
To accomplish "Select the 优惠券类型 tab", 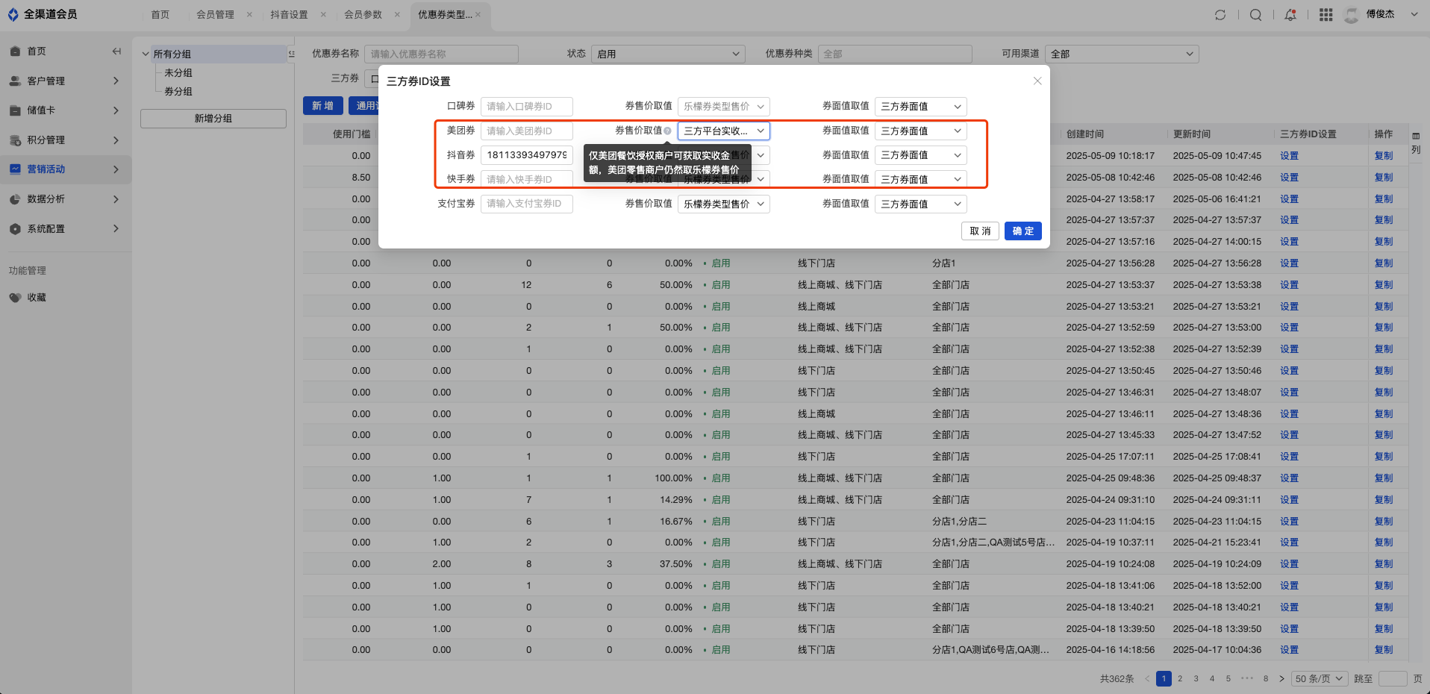I will point(445,15).
